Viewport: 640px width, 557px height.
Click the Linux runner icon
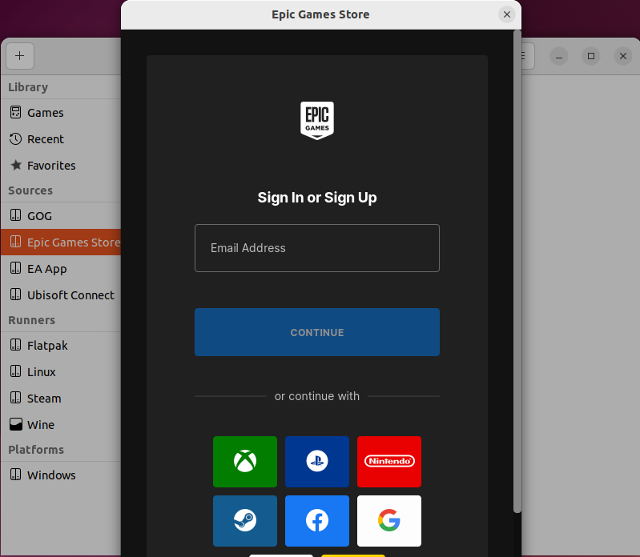tap(15, 371)
